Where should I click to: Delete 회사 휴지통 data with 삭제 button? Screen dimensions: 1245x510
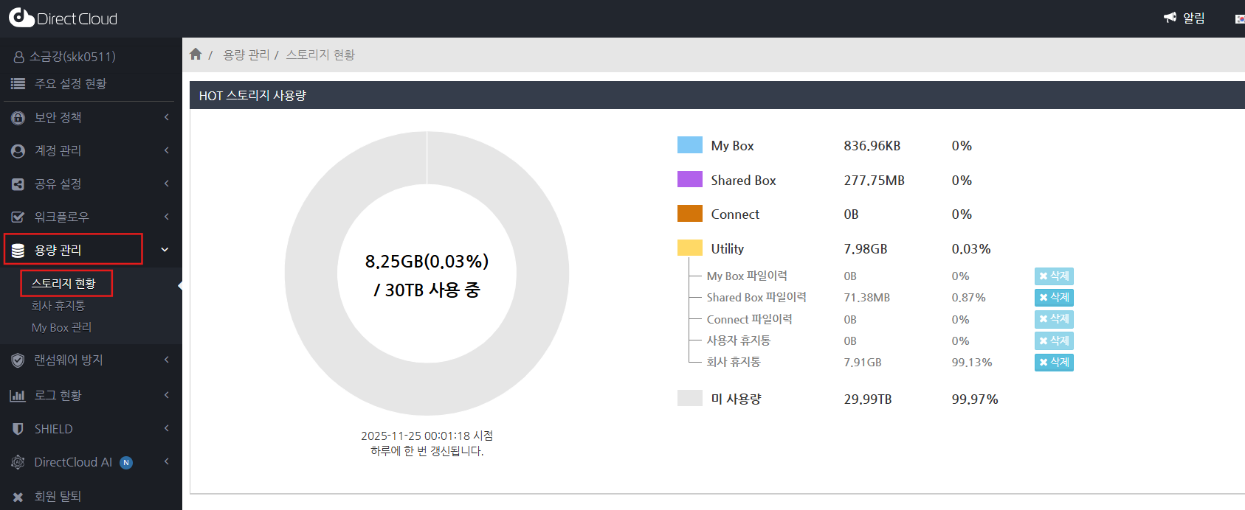click(x=1054, y=363)
